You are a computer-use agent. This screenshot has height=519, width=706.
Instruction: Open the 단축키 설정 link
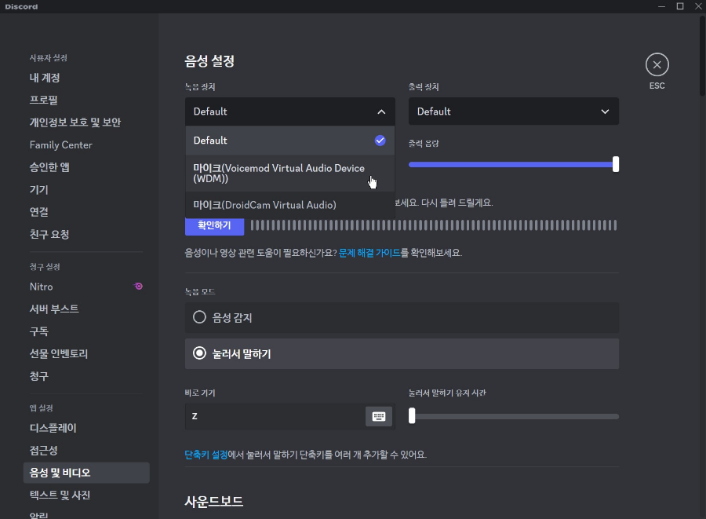click(206, 455)
